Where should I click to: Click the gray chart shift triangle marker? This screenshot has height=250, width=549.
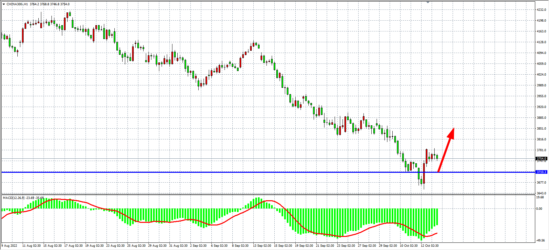[428, 2]
